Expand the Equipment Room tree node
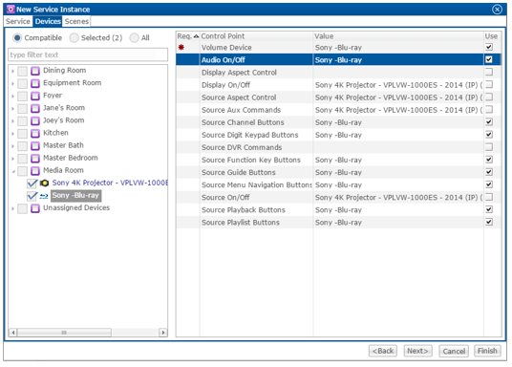Image resolution: width=512 pixels, height=367 pixels. tap(12, 84)
